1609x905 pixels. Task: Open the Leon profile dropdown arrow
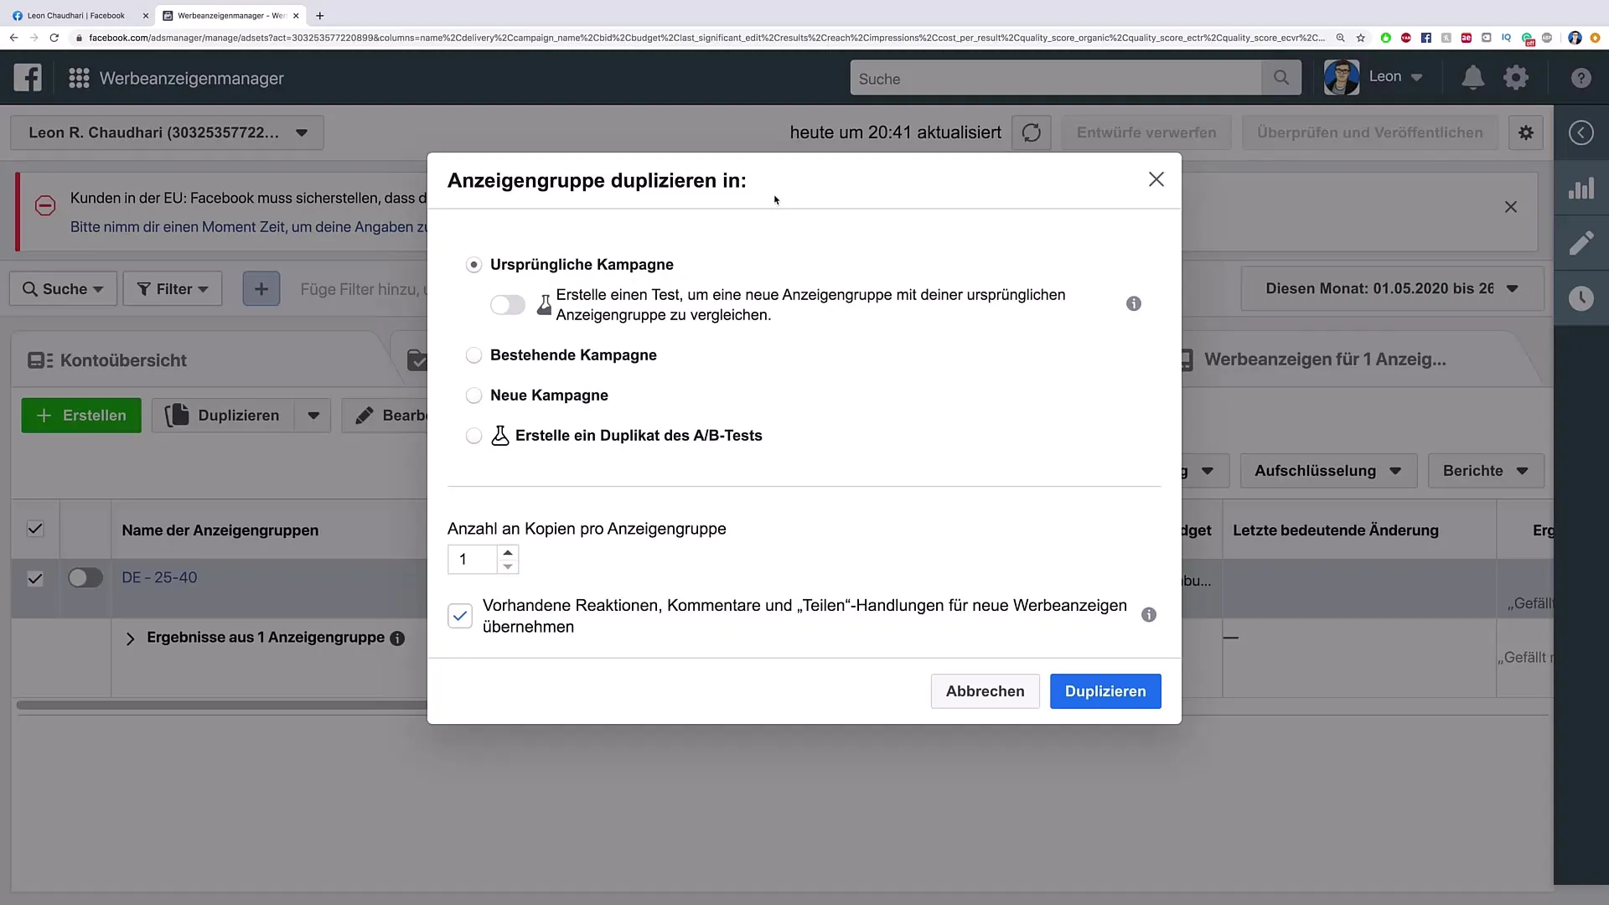click(1416, 77)
